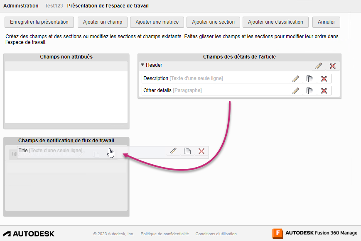This screenshot has height=241, width=361.
Task: Cancel changes with the Annuler button
Action: [x=326, y=22]
